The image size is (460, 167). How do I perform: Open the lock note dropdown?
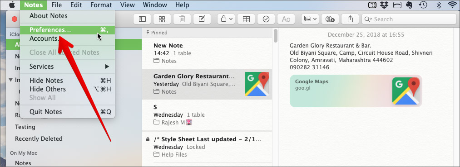click(226, 19)
